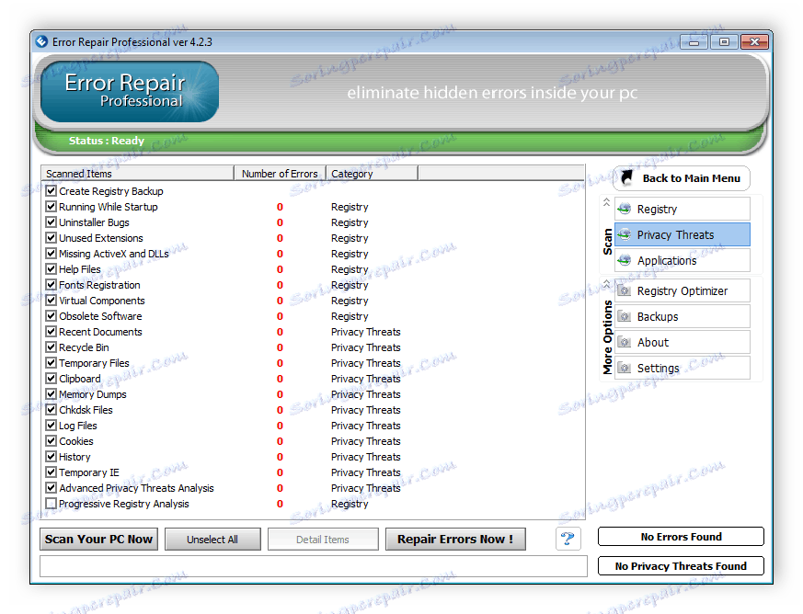Click Registry category of Obsolete Software row

[350, 316]
